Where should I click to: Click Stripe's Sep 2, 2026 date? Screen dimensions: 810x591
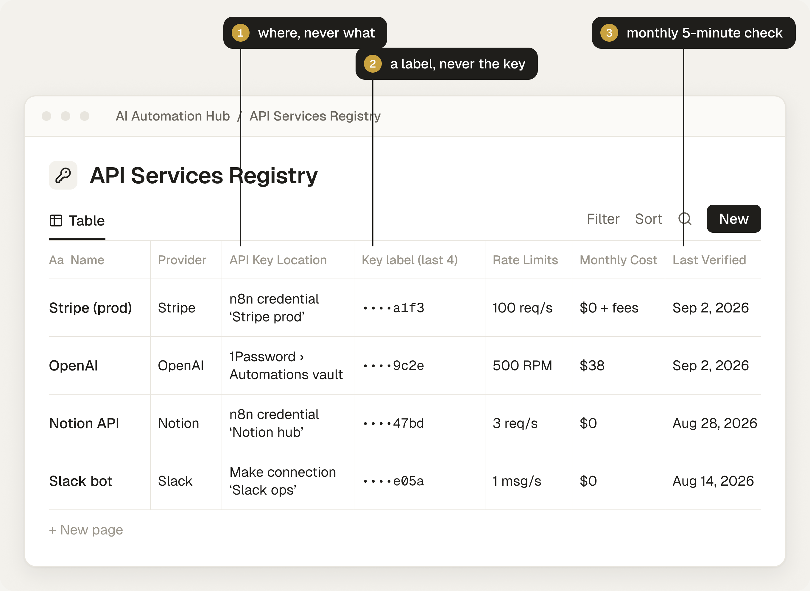click(711, 308)
